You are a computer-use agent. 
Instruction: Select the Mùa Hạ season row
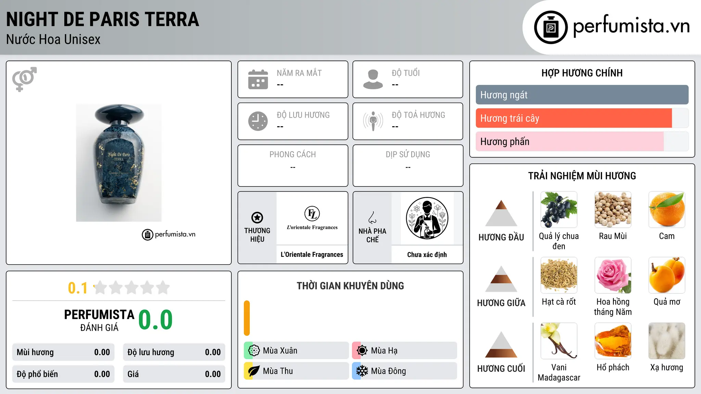pos(405,351)
